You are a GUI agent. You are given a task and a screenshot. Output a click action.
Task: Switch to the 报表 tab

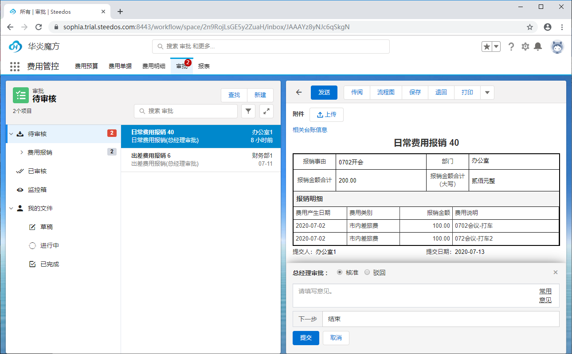coord(204,65)
